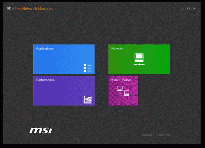The width and height of the screenshot is (205, 148).
Task: Click the network computer icon
Action: point(139,59)
